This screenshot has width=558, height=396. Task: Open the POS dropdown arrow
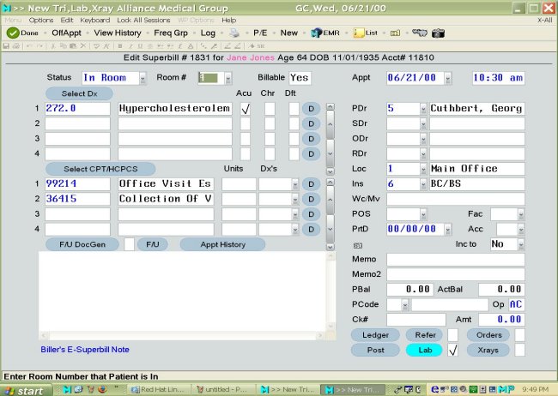[423, 214]
